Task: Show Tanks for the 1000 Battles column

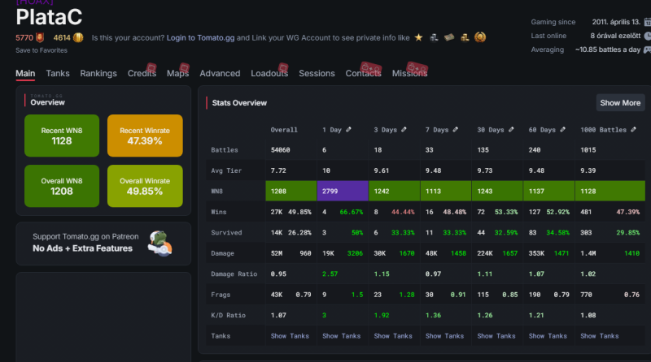Action: [600, 336]
